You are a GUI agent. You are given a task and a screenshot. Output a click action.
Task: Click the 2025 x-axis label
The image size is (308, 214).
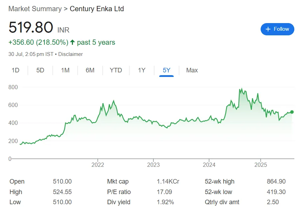coord(261,165)
